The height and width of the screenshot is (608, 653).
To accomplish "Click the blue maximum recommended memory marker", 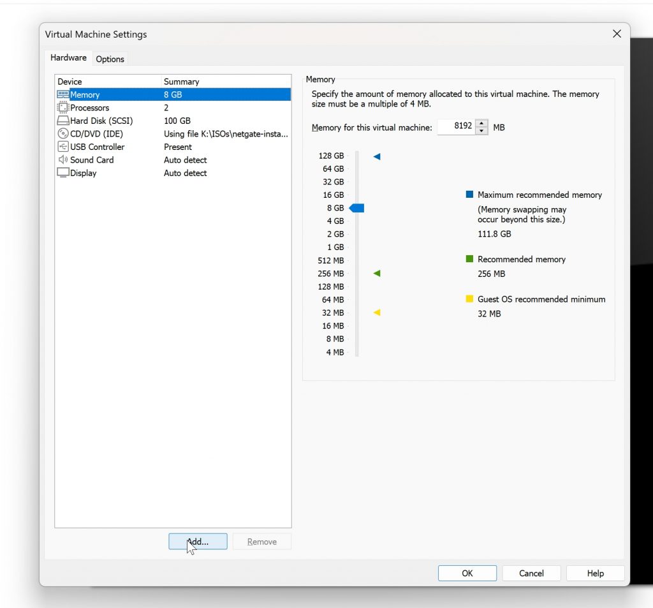I will coord(377,156).
